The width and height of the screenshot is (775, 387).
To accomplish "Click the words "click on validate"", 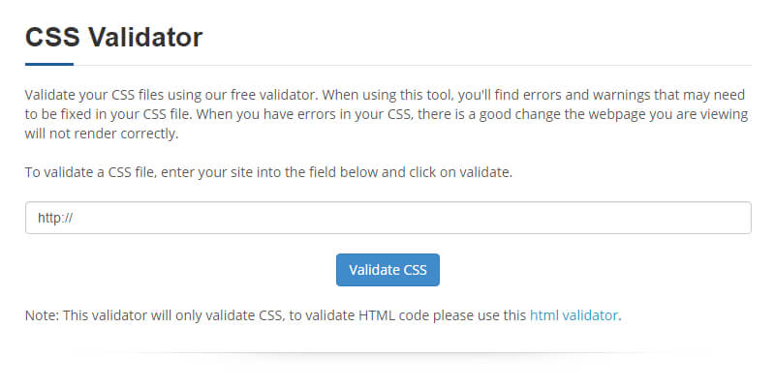I will [457, 172].
